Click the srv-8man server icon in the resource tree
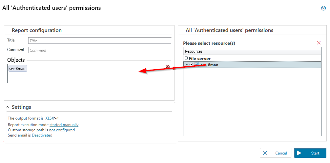The image size is (330, 163). click(196, 65)
